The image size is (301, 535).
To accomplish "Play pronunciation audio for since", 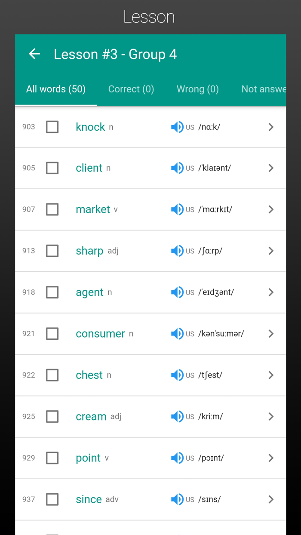I will 177,499.
